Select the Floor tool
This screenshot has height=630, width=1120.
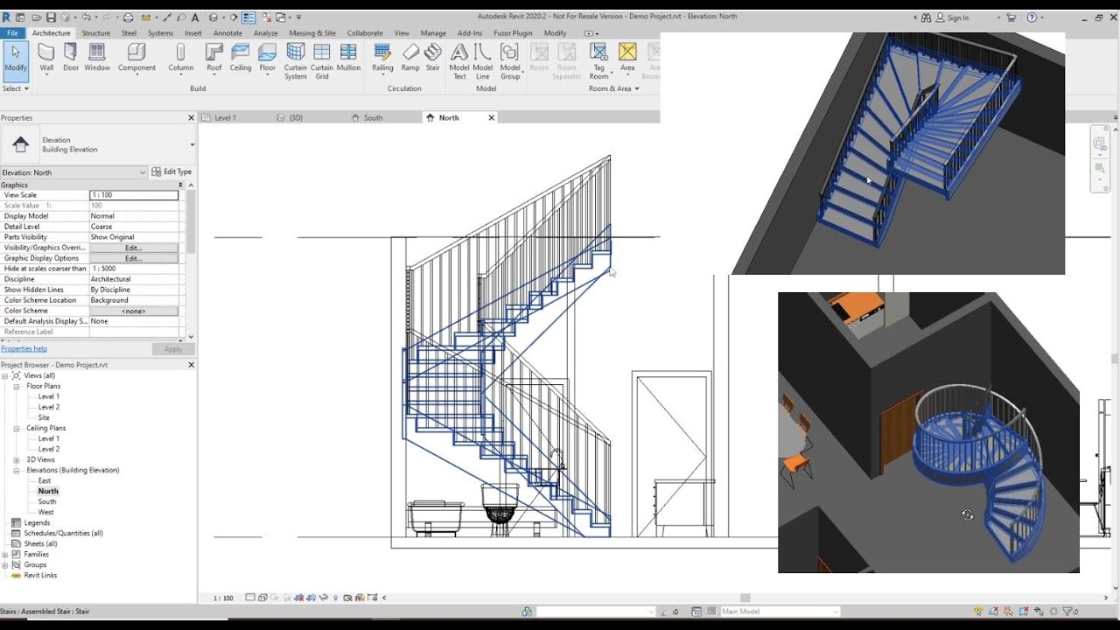(x=268, y=58)
